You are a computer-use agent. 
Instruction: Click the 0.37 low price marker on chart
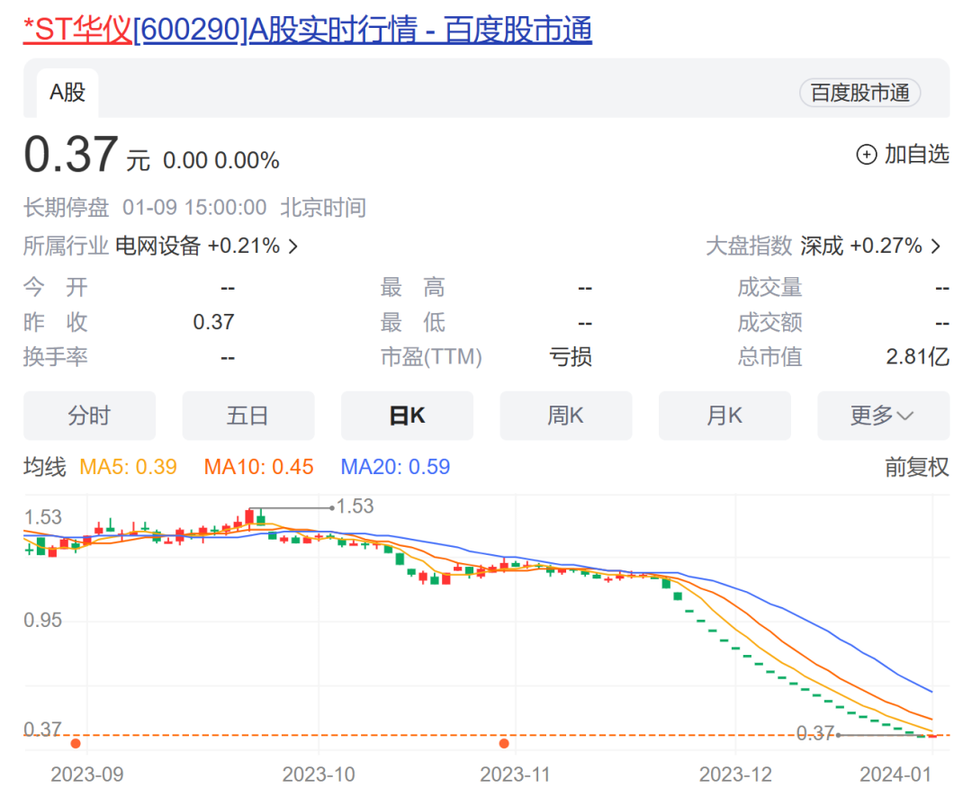[x=815, y=733]
